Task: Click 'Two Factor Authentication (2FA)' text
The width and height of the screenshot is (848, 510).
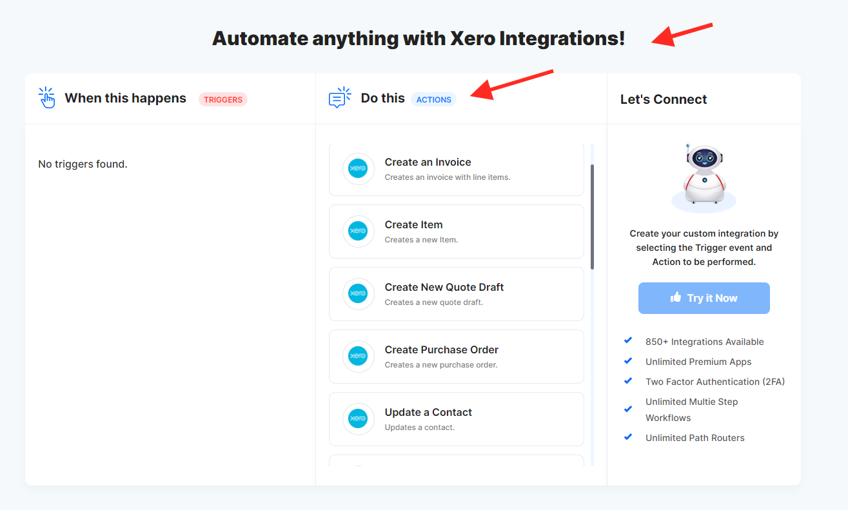Action: click(x=715, y=382)
